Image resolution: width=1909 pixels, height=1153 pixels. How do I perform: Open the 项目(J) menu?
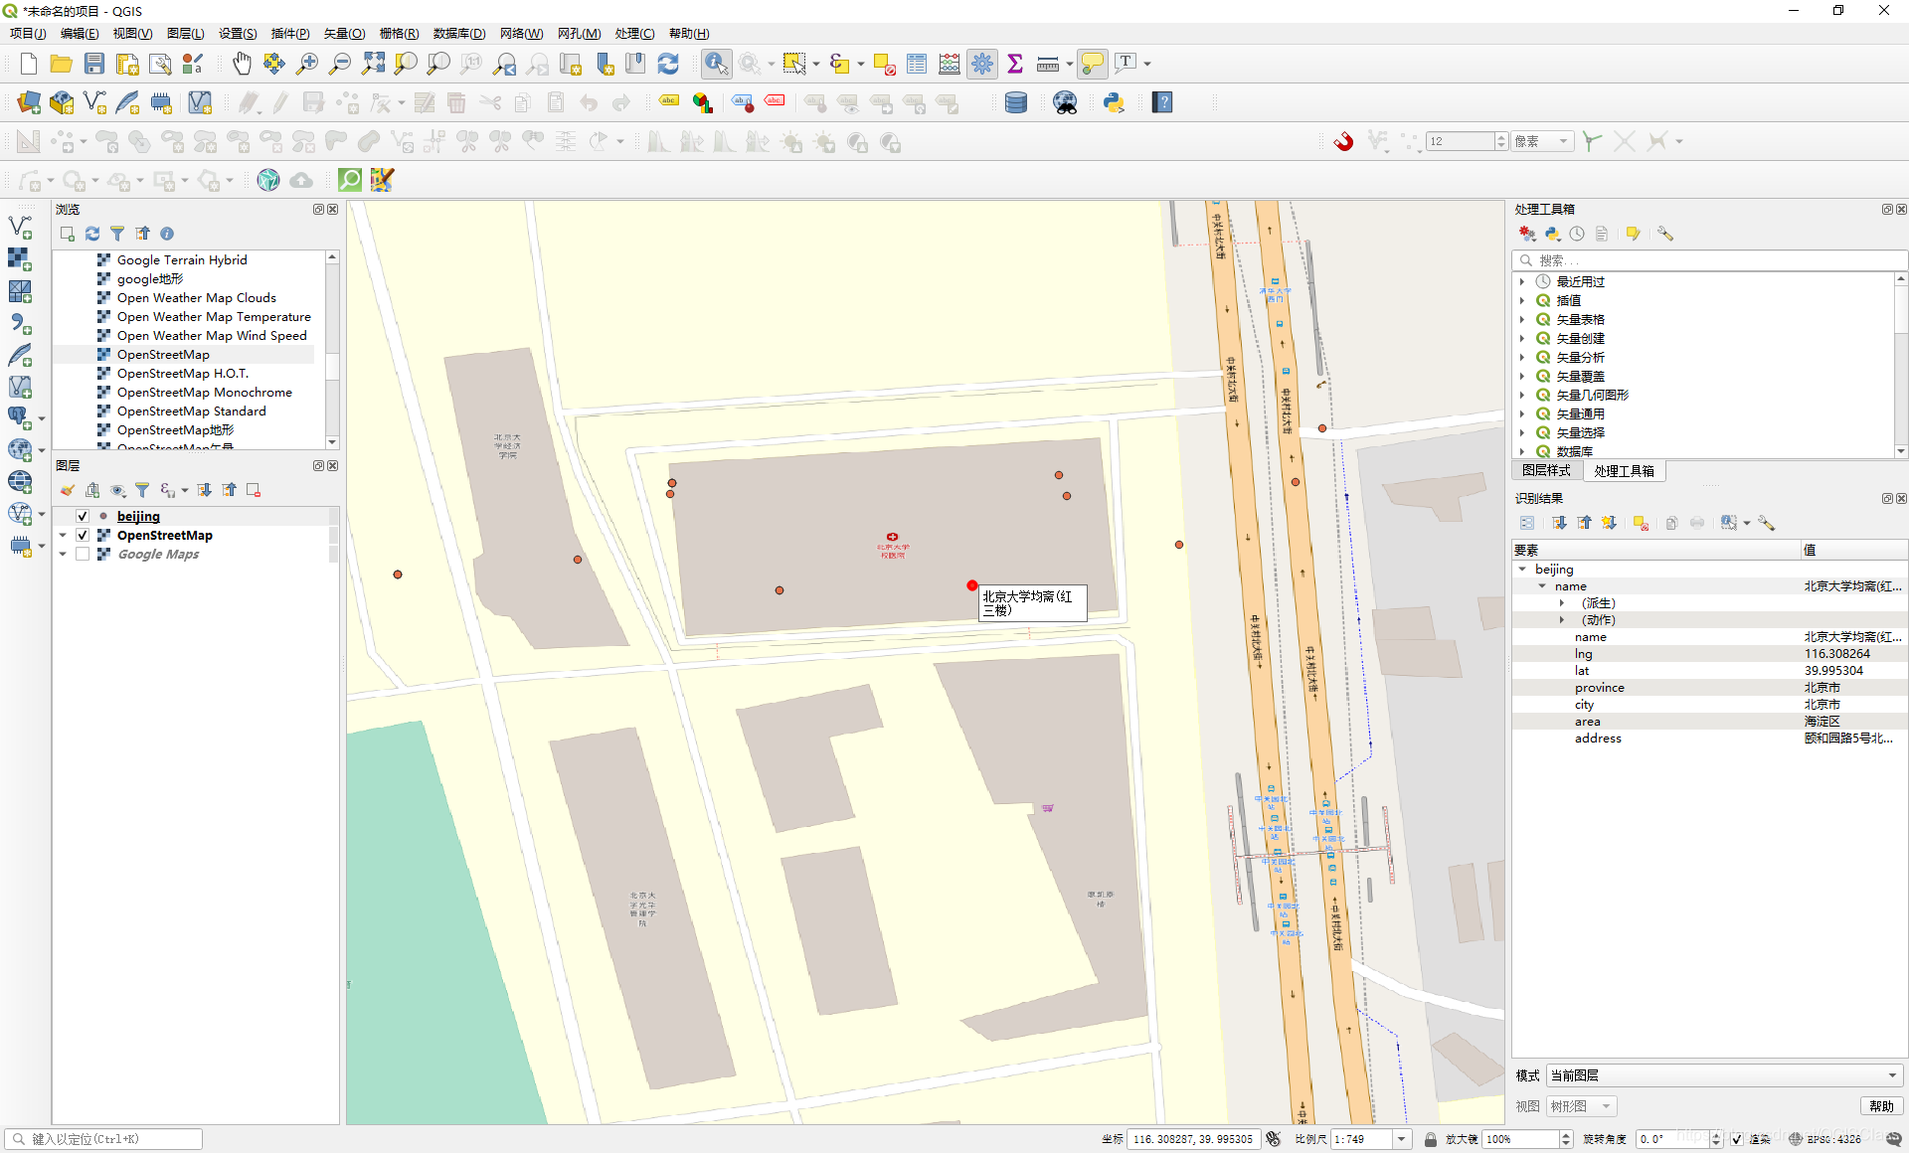pyautogui.click(x=29, y=33)
